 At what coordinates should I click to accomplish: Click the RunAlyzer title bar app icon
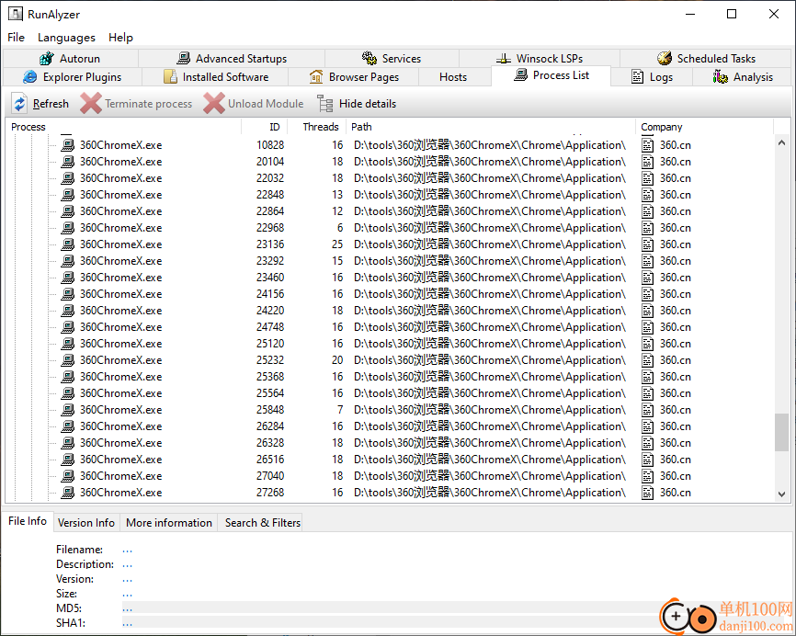click(x=16, y=14)
